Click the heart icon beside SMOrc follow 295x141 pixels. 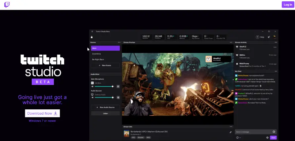pyautogui.click(x=237, y=55)
